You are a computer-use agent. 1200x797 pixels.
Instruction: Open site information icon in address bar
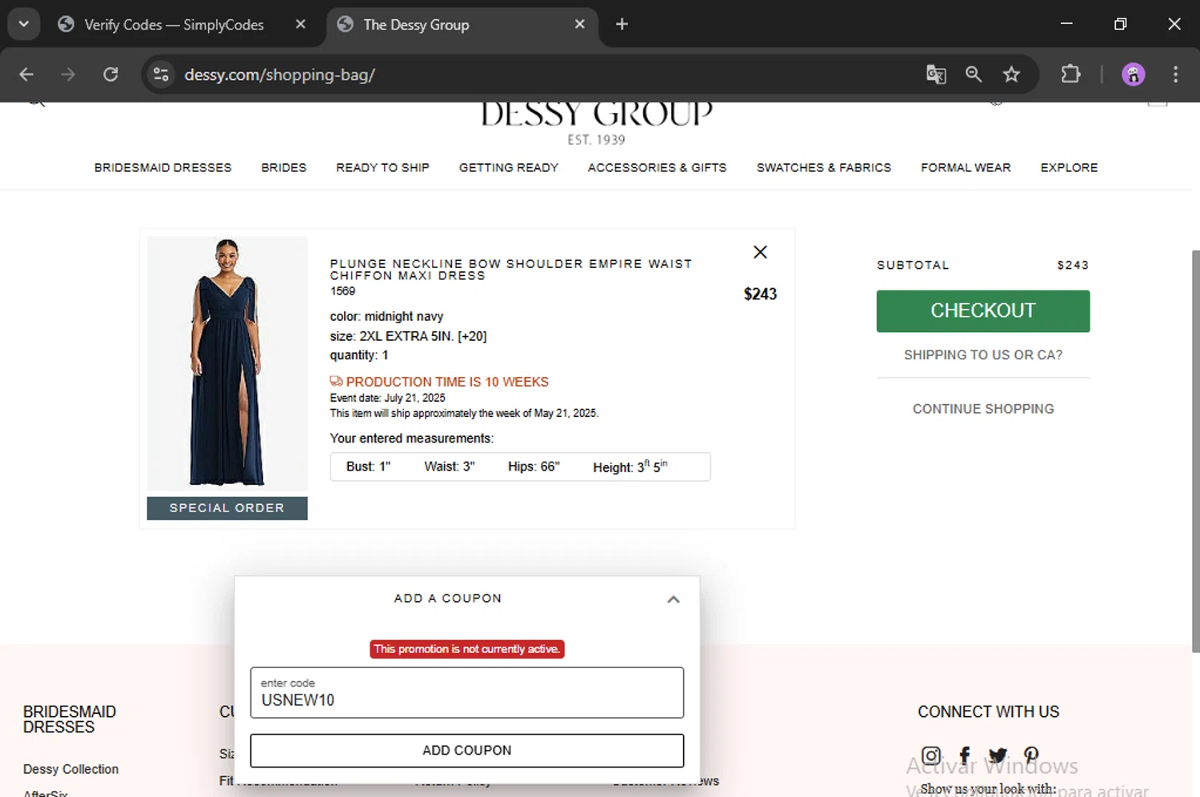tap(161, 74)
